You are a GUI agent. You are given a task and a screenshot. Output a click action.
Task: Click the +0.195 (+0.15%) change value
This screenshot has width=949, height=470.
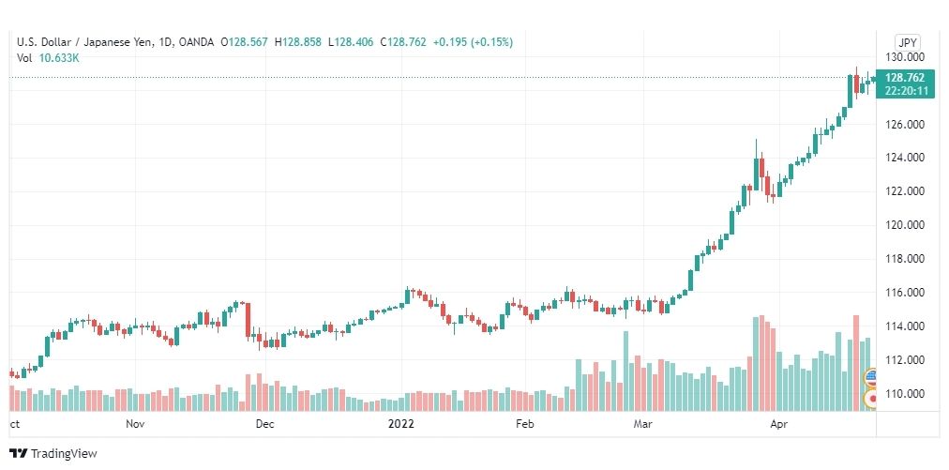click(x=473, y=42)
